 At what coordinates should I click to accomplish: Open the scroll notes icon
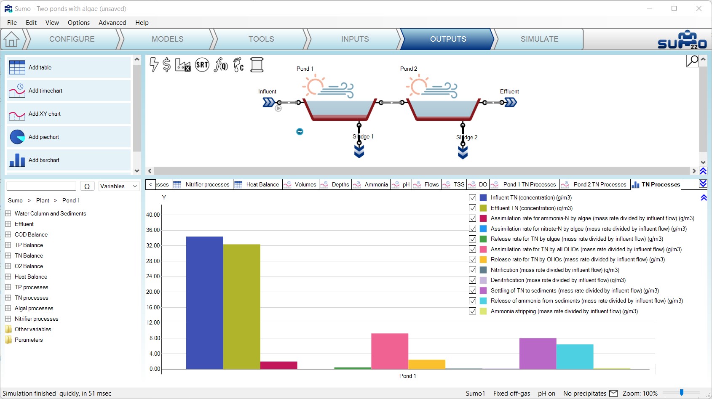(257, 65)
